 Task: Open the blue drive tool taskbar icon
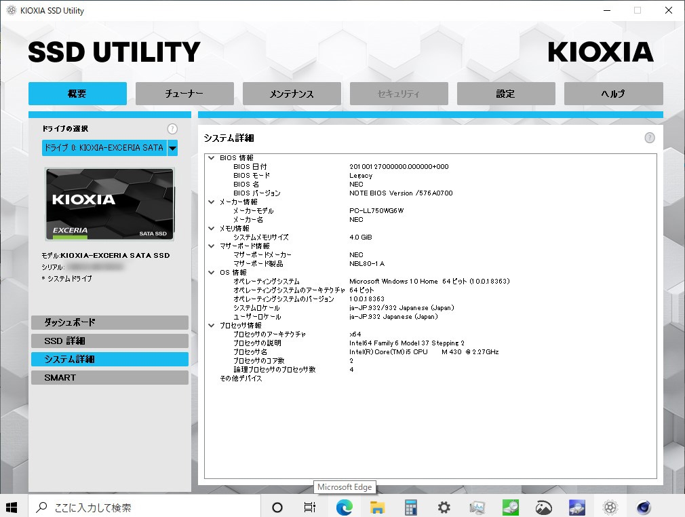(x=577, y=508)
